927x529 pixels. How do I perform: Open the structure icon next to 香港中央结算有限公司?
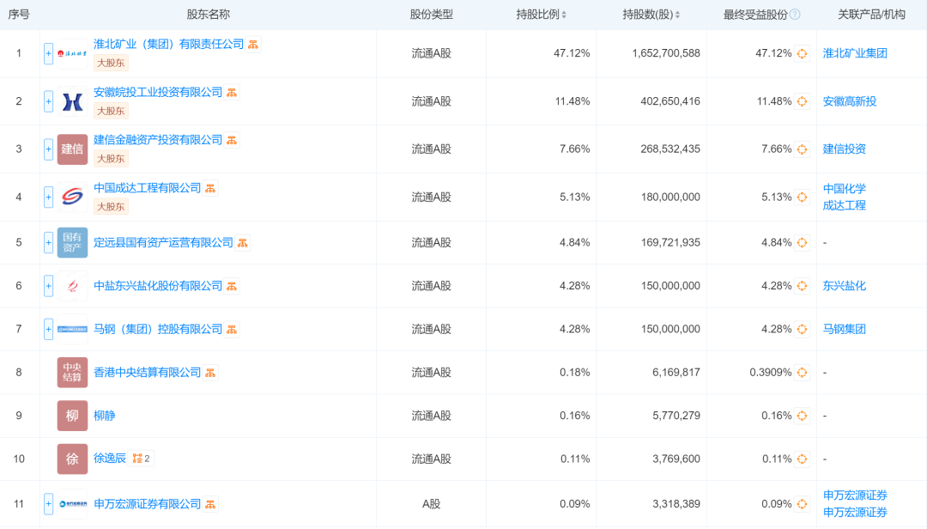click(210, 373)
